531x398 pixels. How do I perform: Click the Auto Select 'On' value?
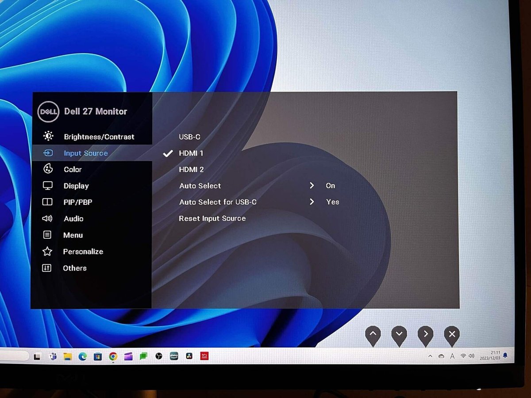coord(331,186)
